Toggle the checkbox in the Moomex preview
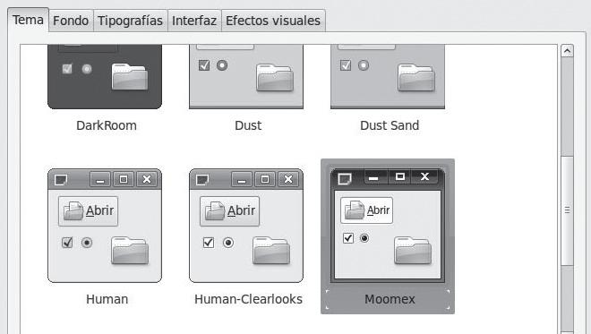 point(348,238)
